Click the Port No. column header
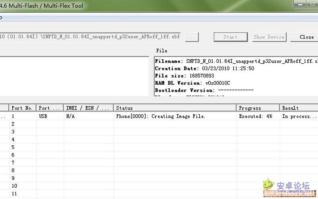The image size is (318, 199). click(23, 108)
